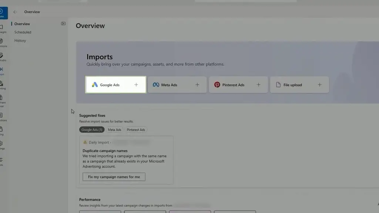Click the plus icon on Google Ads card
379x213 pixels.
[136, 85]
